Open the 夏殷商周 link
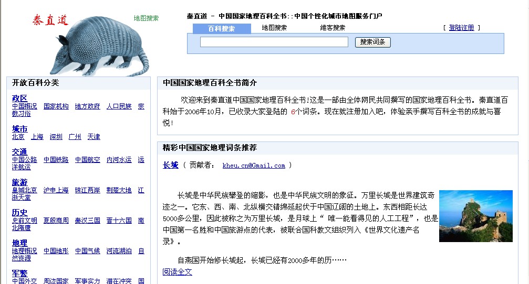Image resolution: width=529 pixels, height=284 pixels. [56, 221]
